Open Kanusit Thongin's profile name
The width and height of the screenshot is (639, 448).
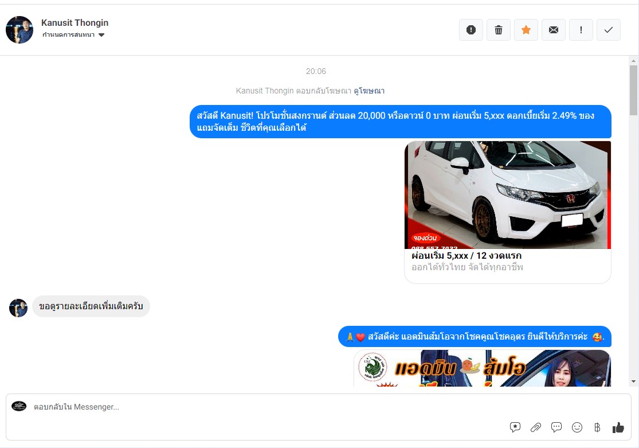coord(75,23)
